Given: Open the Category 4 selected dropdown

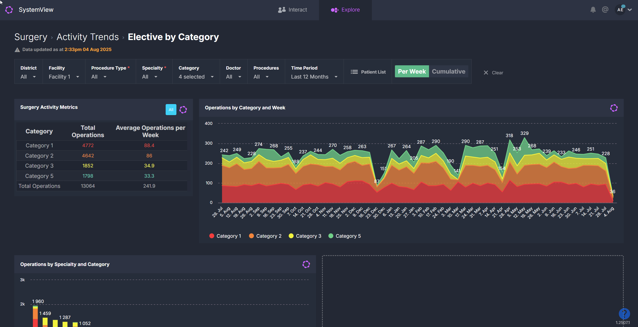Looking at the screenshot, I should coord(196,77).
